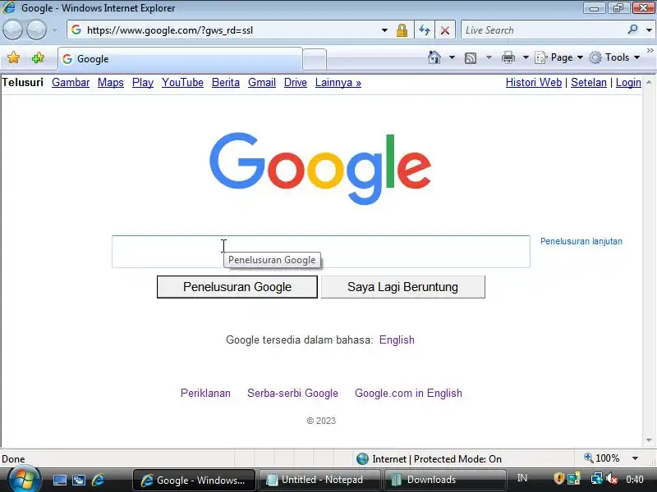Open the Windows Start orb

click(x=24, y=480)
